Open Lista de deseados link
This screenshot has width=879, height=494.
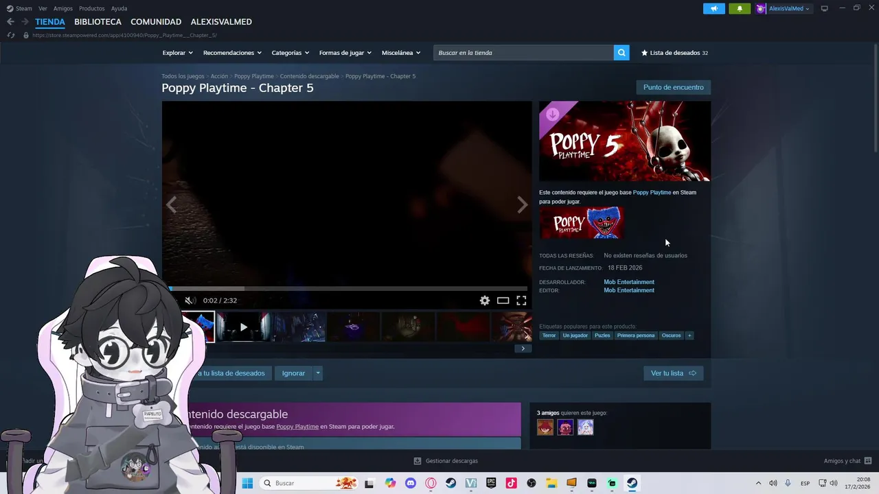(x=674, y=53)
